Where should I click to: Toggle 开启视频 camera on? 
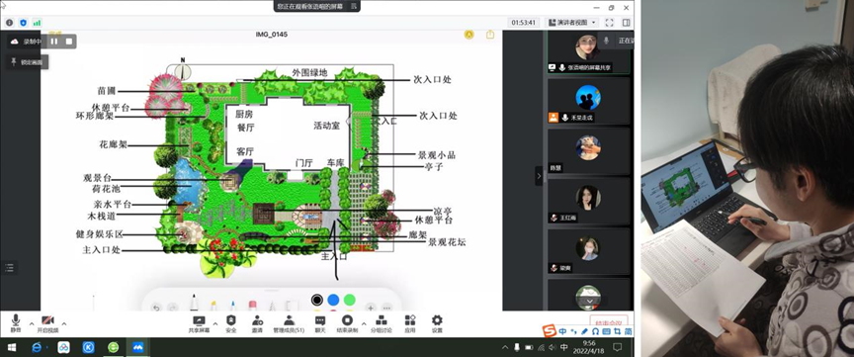click(47, 323)
